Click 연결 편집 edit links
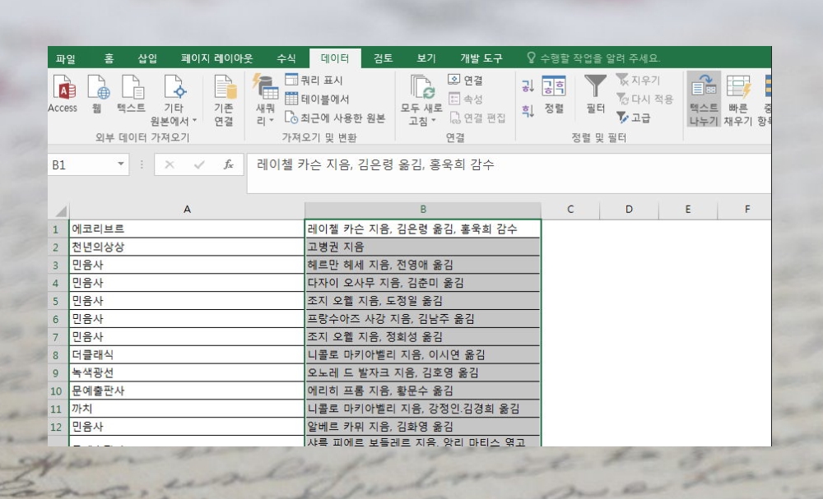Image resolution: width=823 pixels, height=499 pixels. 477,118
